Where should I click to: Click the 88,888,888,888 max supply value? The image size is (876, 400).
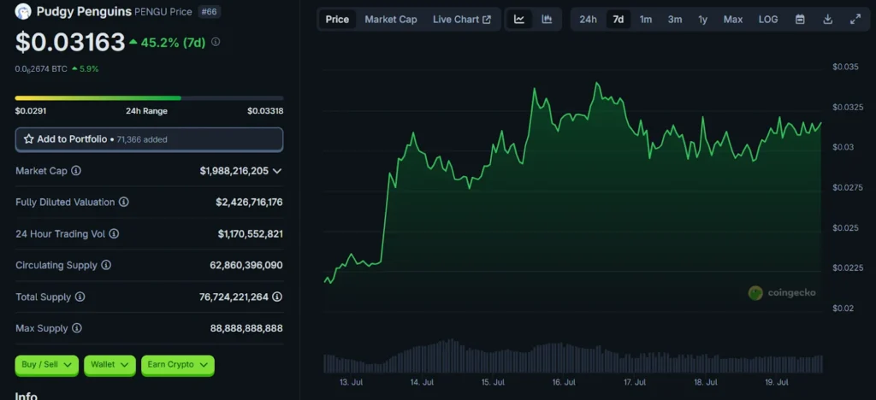point(246,328)
